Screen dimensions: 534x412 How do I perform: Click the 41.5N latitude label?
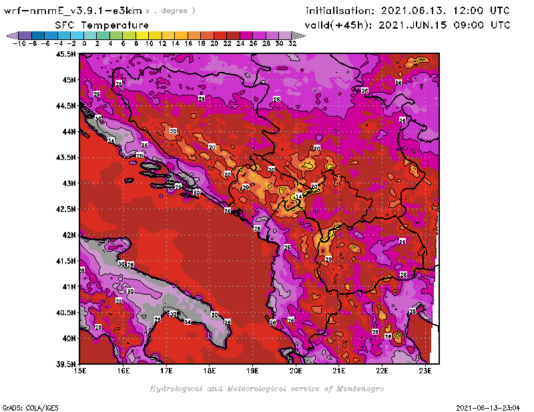coord(65,261)
